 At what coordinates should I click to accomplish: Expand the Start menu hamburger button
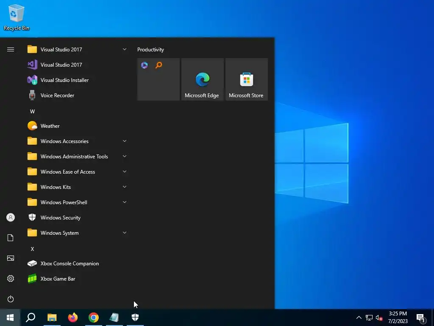tap(11, 49)
